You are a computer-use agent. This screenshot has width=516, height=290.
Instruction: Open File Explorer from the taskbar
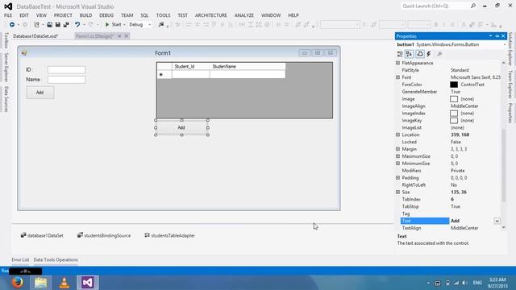41,283
